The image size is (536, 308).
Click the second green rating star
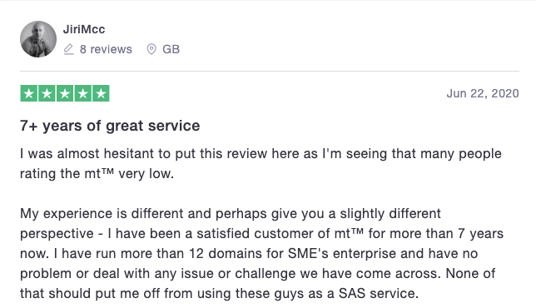[x=47, y=93]
